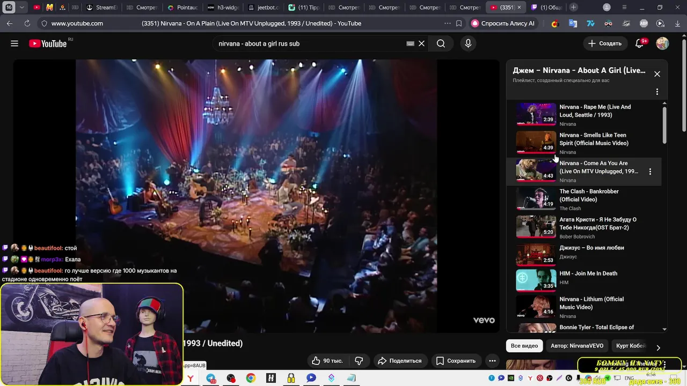Click ENG language indicator in tray

(629, 378)
